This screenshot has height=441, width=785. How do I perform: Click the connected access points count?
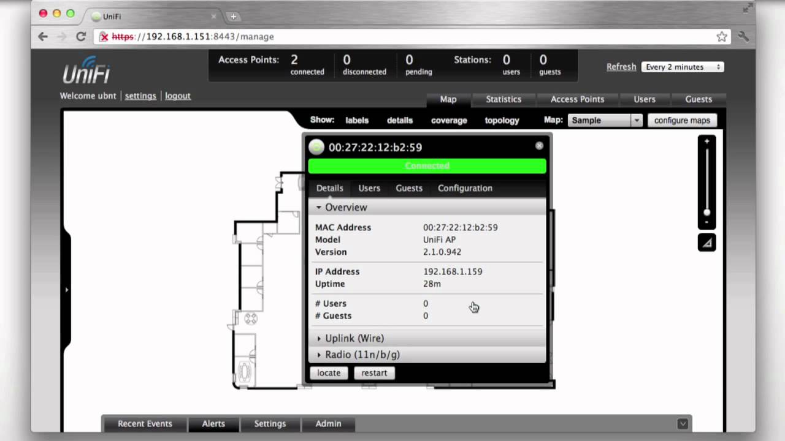(x=294, y=60)
